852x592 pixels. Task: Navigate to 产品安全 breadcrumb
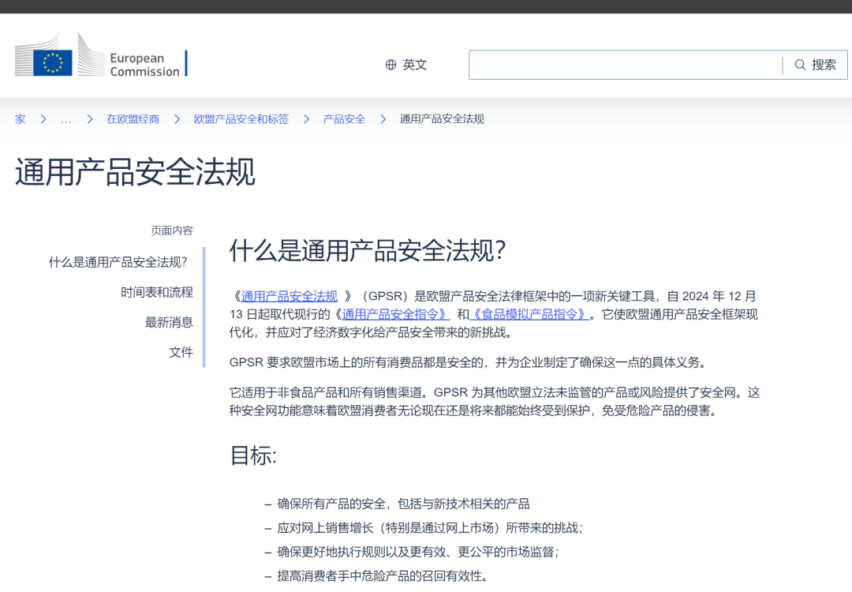point(344,118)
